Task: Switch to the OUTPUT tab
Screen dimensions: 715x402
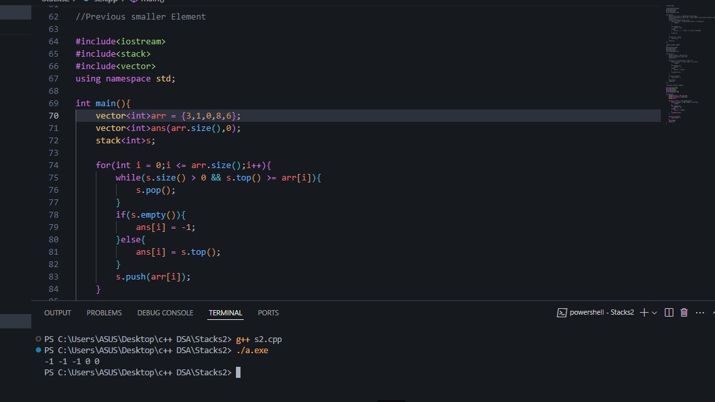Action: click(57, 313)
